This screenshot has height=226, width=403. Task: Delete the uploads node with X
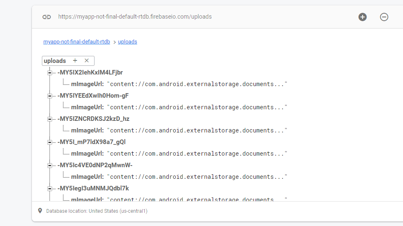point(87,60)
